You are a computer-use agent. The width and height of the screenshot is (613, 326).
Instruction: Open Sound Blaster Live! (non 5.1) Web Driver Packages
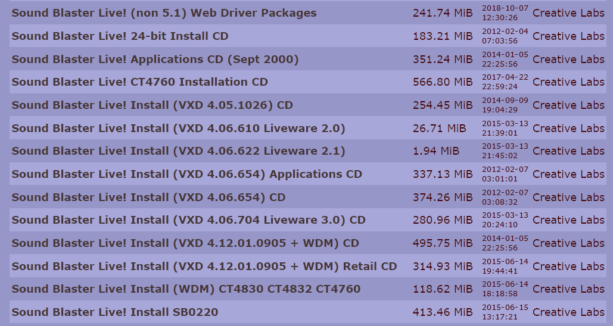pos(164,13)
